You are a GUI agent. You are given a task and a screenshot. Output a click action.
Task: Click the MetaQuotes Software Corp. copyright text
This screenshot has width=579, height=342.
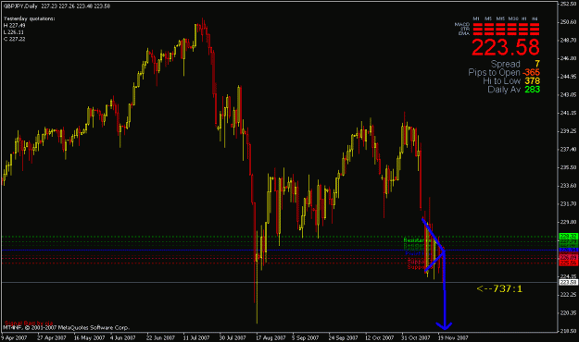(67, 327)
